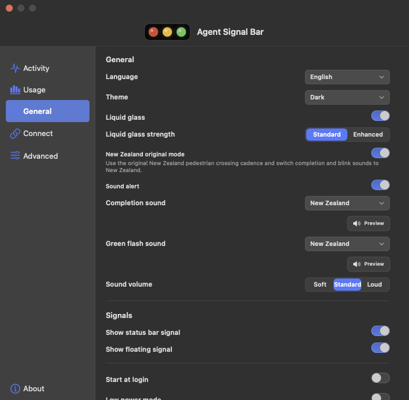Click the Activity waveform icon
409x400 pixels.
15,68
